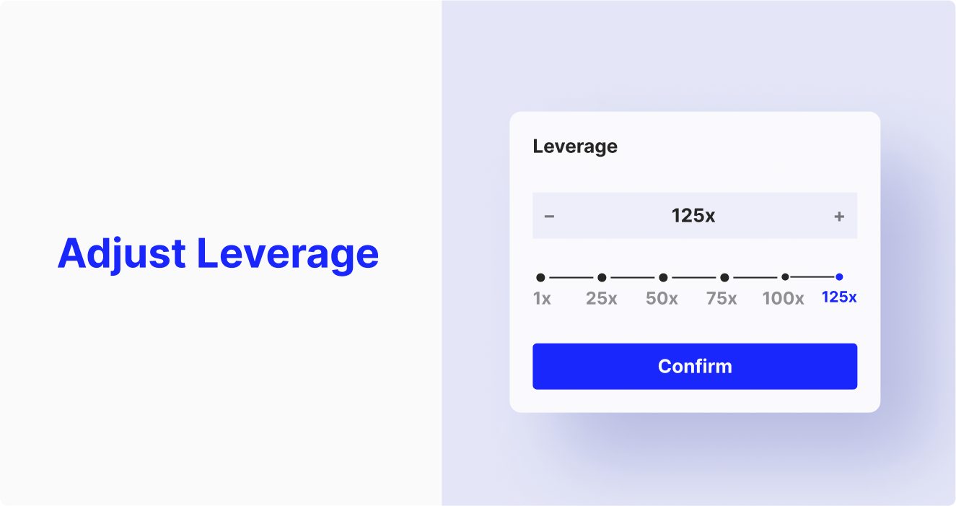Click the 75x label under slider
Viewport: 956px width, 506px height.
point(722,298)
